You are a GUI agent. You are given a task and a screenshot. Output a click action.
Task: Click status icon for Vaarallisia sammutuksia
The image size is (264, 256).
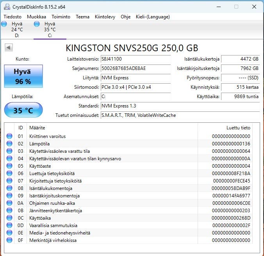pos(9,226)
